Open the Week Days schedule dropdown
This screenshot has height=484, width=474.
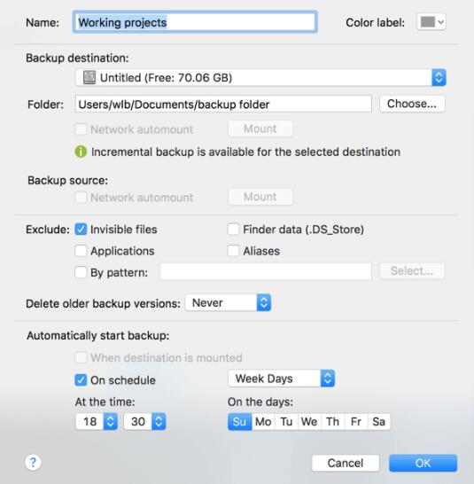[282, 379]
